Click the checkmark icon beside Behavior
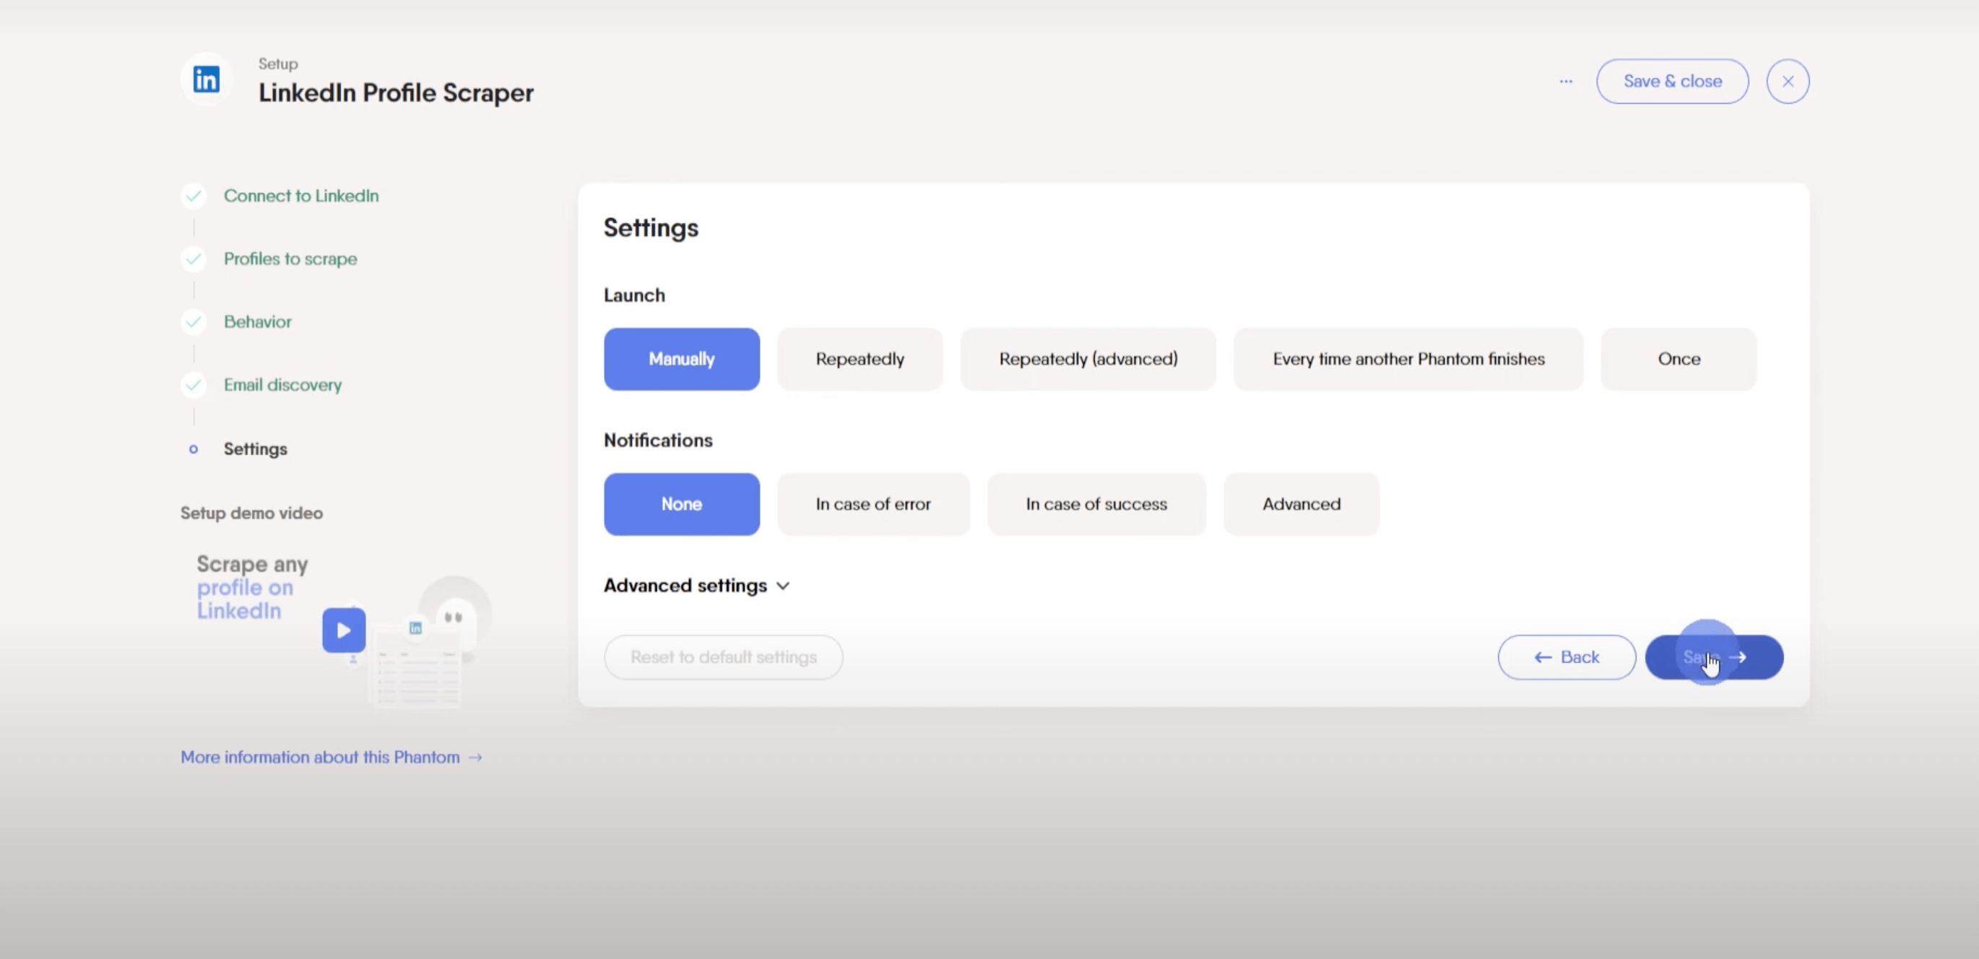The image size is (1979, 959). click(x=194, y=322)
